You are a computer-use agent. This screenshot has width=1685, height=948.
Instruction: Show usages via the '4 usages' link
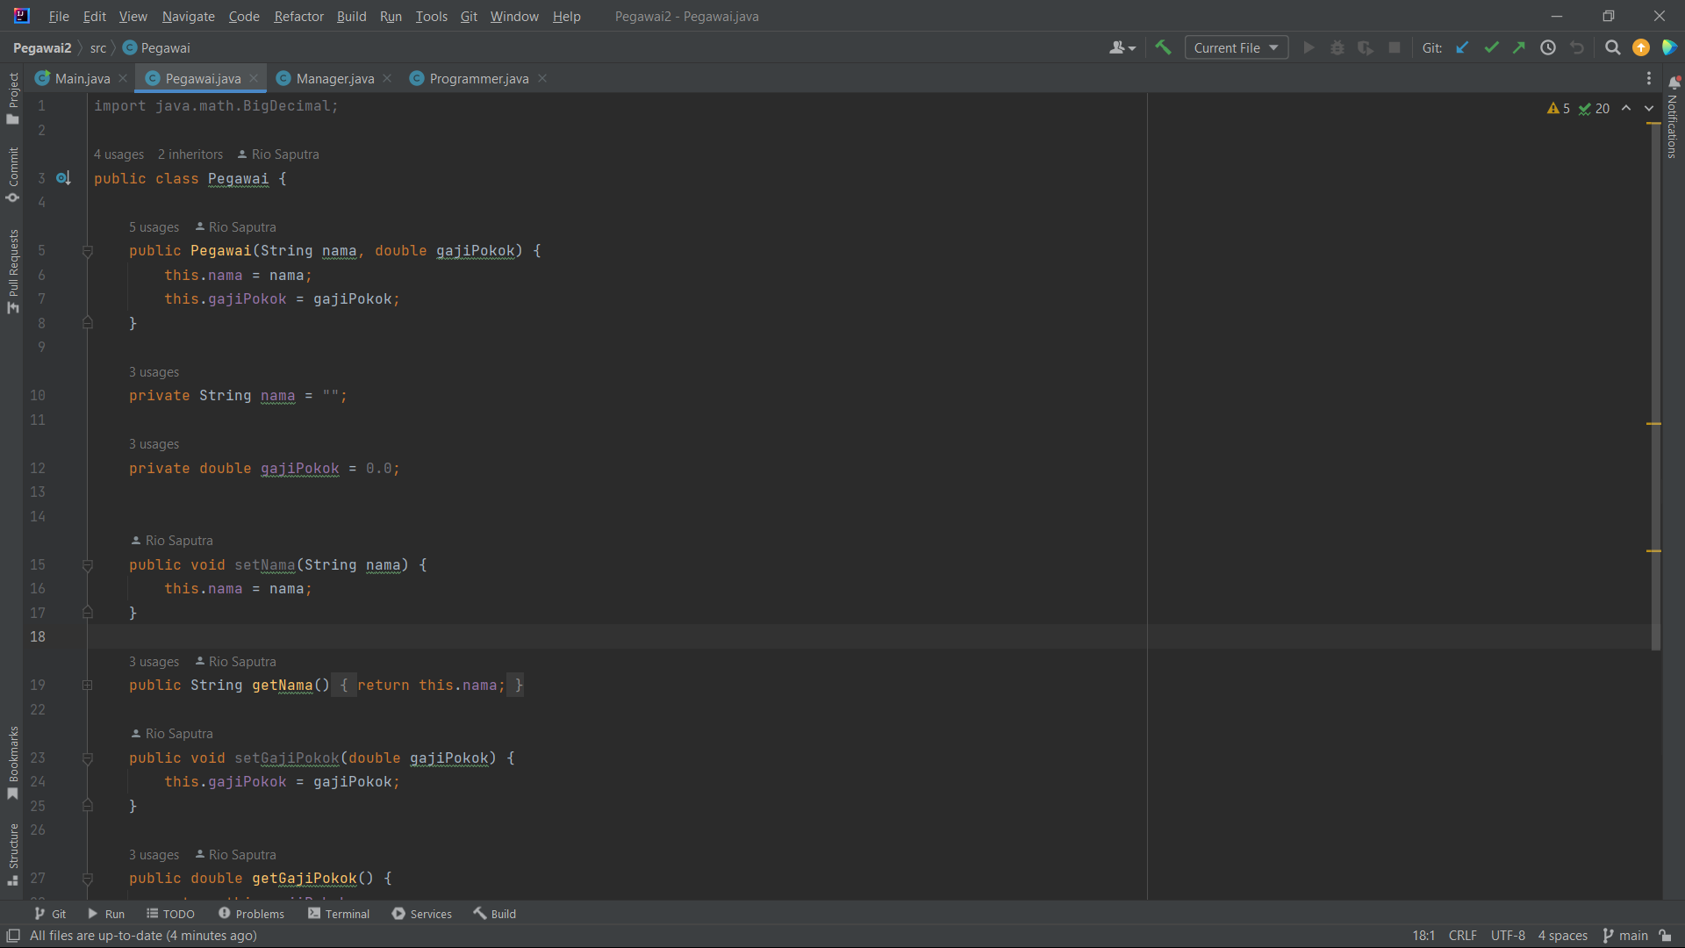point(118,154)
